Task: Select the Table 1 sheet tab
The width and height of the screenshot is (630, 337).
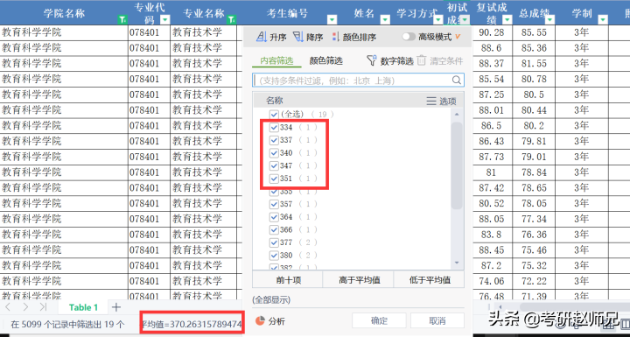Action: [84, 307]
